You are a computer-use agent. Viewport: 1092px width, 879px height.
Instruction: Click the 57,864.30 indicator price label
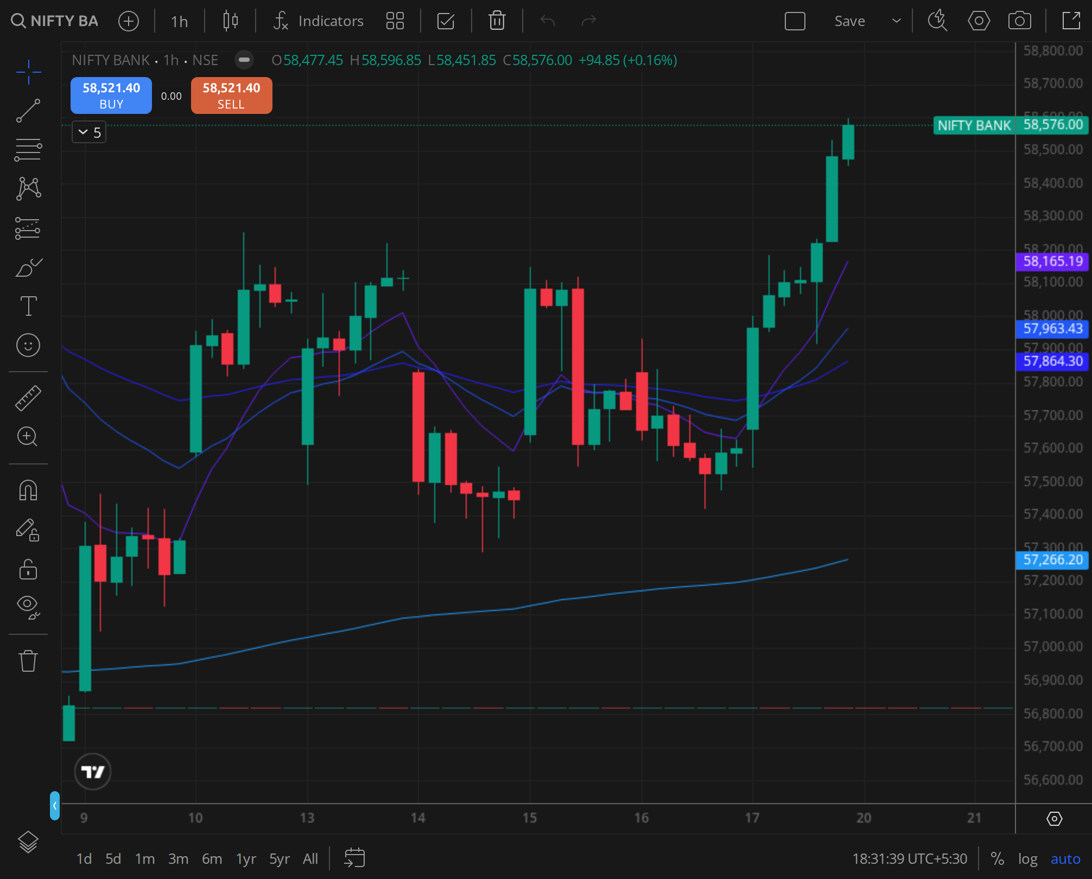pos(1052,361)
